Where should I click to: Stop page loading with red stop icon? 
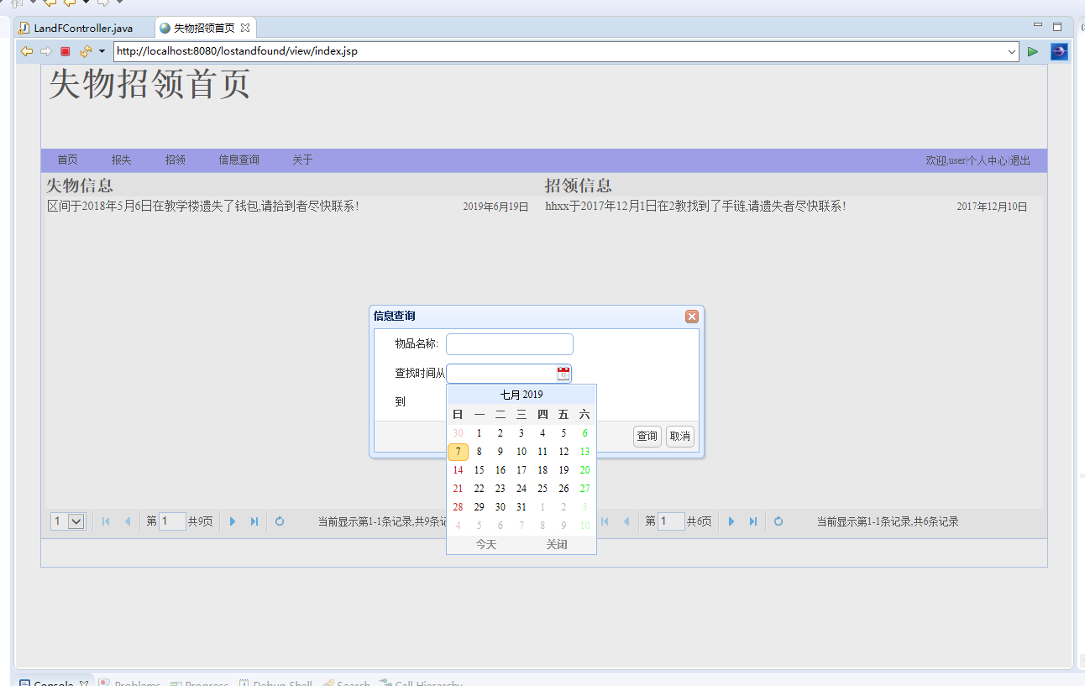point(66,51)
